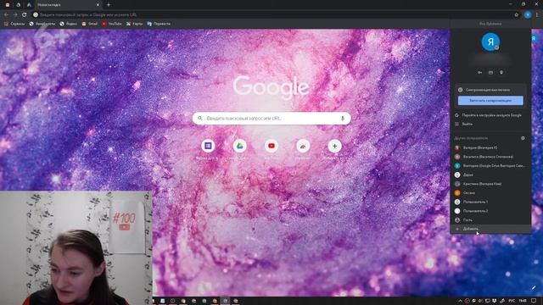Open the Карты bookmark

[x=134, y=24]
